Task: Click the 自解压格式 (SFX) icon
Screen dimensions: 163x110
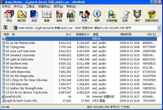Action: (152, 16)
